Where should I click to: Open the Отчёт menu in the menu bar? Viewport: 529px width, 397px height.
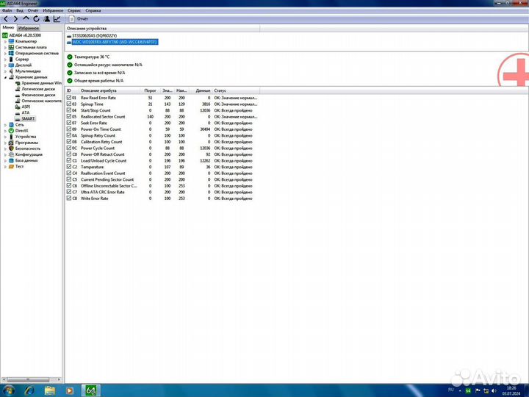point(33,10)
